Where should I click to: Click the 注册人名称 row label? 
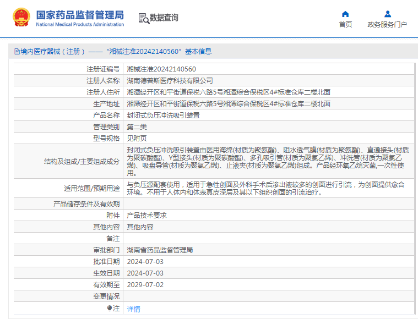coord(103,81)
